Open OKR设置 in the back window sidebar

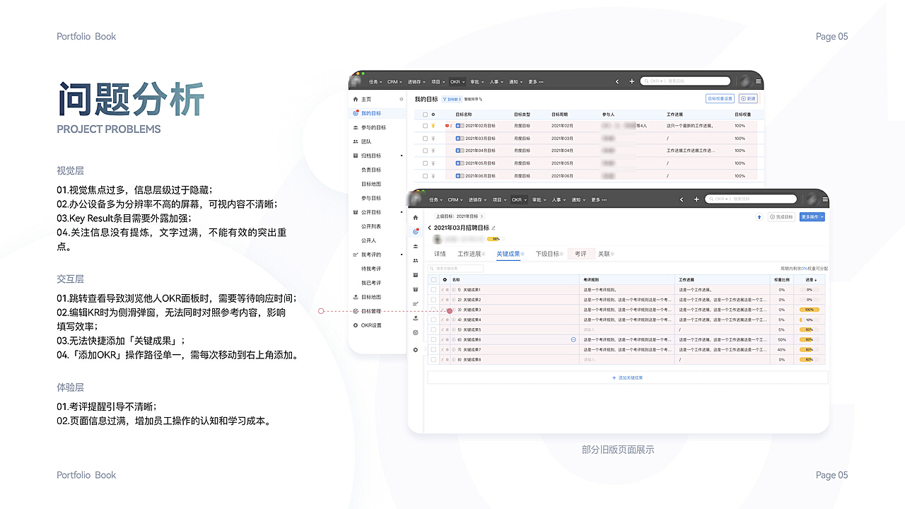(371, 325)
